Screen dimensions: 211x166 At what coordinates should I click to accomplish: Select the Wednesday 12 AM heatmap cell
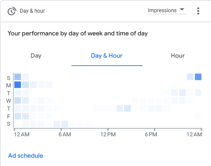tap(17, 100)
